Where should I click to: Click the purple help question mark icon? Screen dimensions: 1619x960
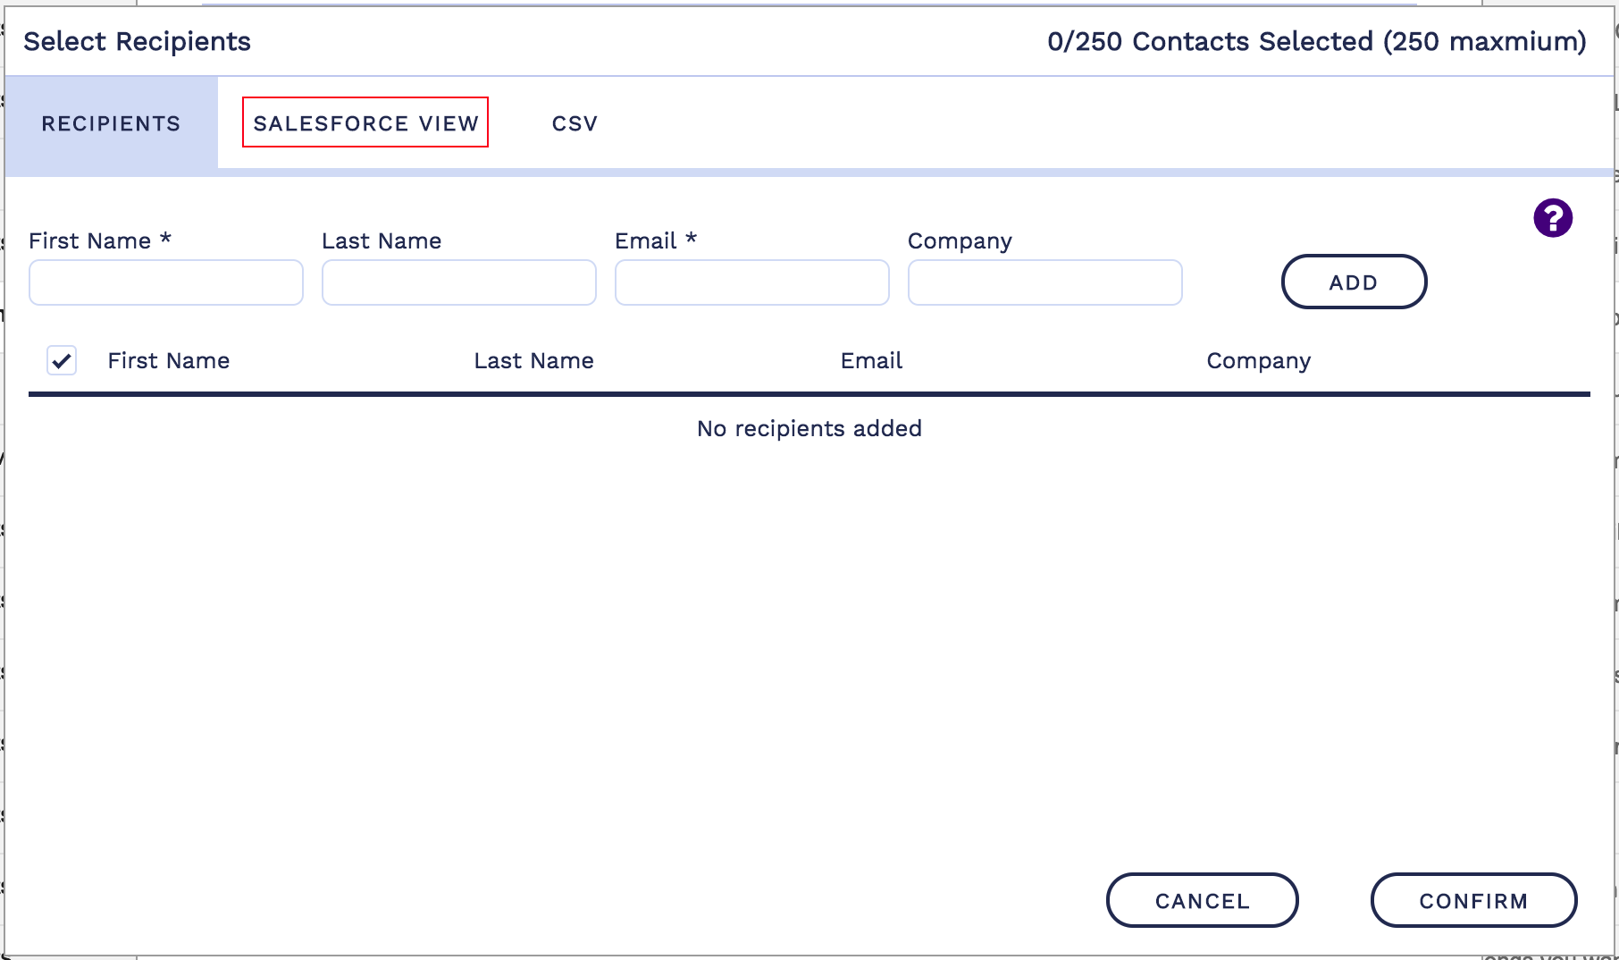pyautogui.click(x=1553, y=218)
